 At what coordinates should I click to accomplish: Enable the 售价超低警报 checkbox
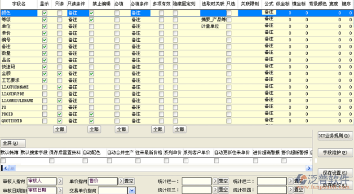[x=284, y=161]
